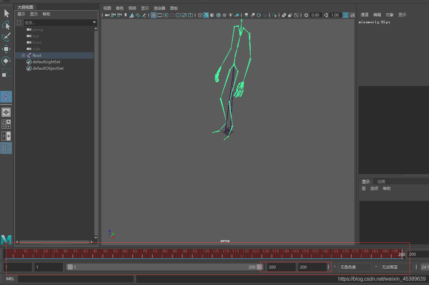Activate the Paint selection tool
This screenshot has height=285, width=429.
click(x=6, y=37)
